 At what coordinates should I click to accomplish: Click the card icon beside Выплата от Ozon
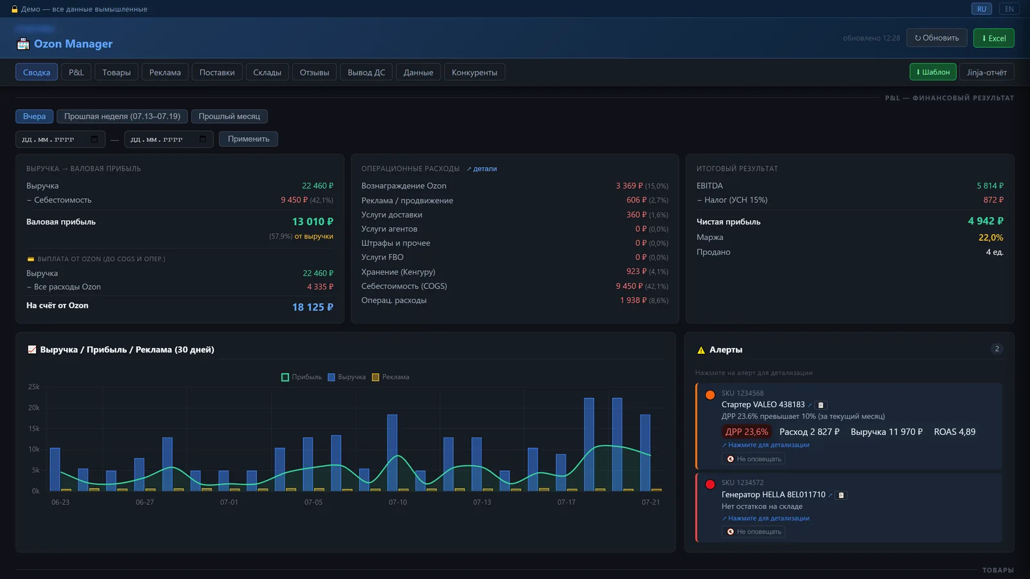(x=30, y=259)
